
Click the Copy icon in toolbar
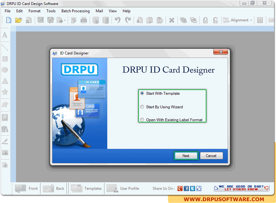[x=150, y=20]
